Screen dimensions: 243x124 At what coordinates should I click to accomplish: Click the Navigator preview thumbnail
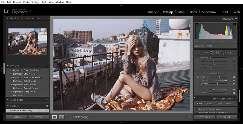tap(28, 42)
